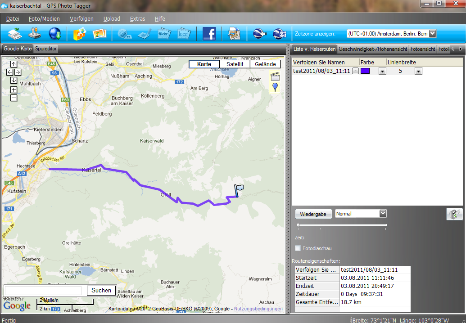Click the map document with paperclip icon
This screenshot has width=466, height=323.
[x=234, y=34]
